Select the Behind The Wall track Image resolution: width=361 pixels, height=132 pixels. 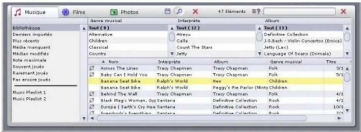[x=216, y=94]
